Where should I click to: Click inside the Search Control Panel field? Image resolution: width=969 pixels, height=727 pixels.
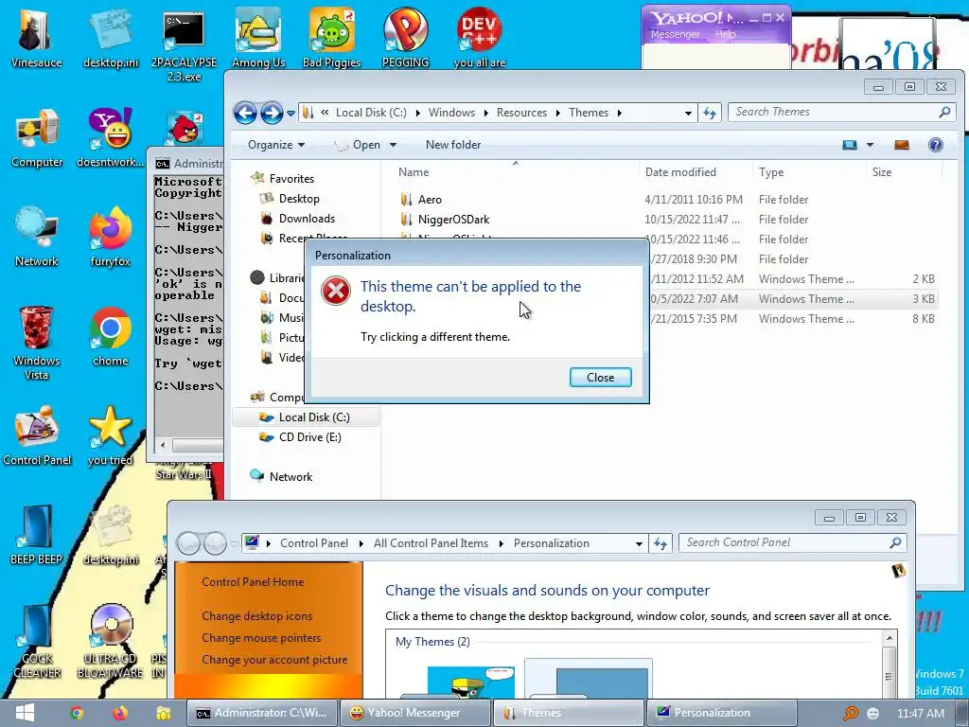tap(784, 542)
